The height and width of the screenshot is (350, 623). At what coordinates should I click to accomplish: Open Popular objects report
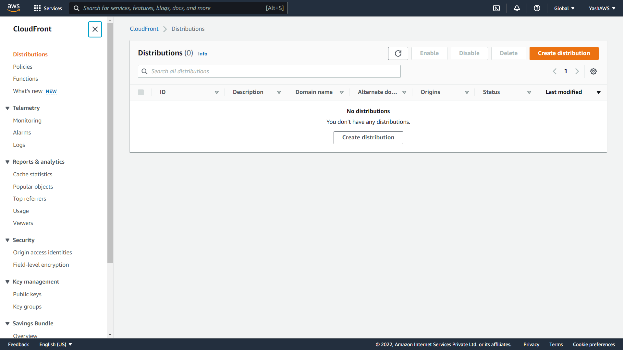(33, 187)
